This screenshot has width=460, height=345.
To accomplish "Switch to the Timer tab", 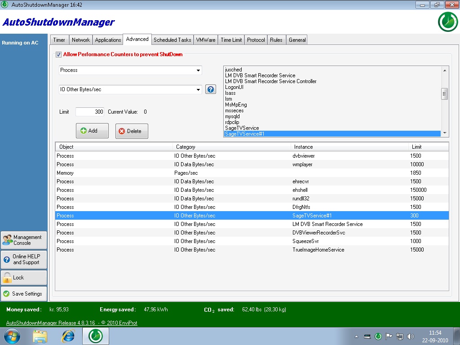I will tap(59, 40).
